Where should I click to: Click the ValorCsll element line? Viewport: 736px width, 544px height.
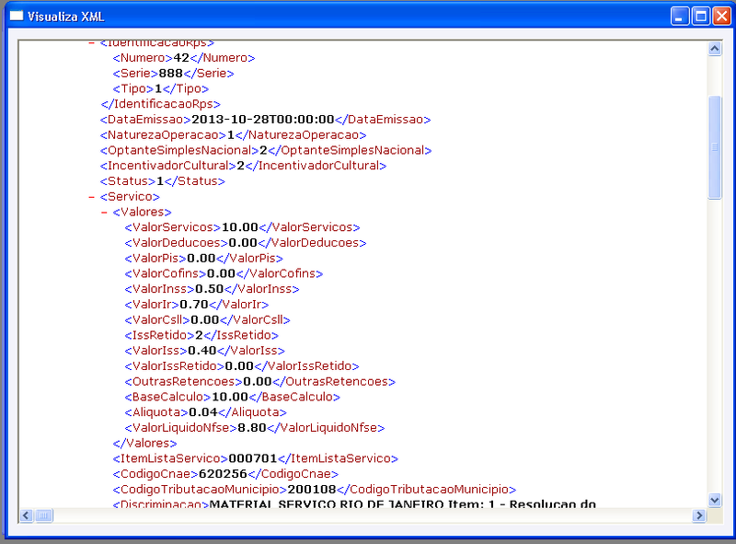tap(208, 320)
